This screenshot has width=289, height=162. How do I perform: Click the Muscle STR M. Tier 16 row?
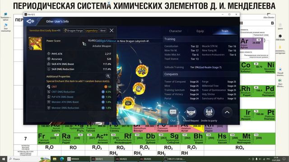[x=219, y=46]
